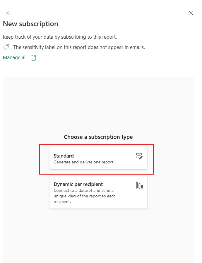Click the envelope with pencil icon on Standard
202x263 pixels.
point(139,156)
